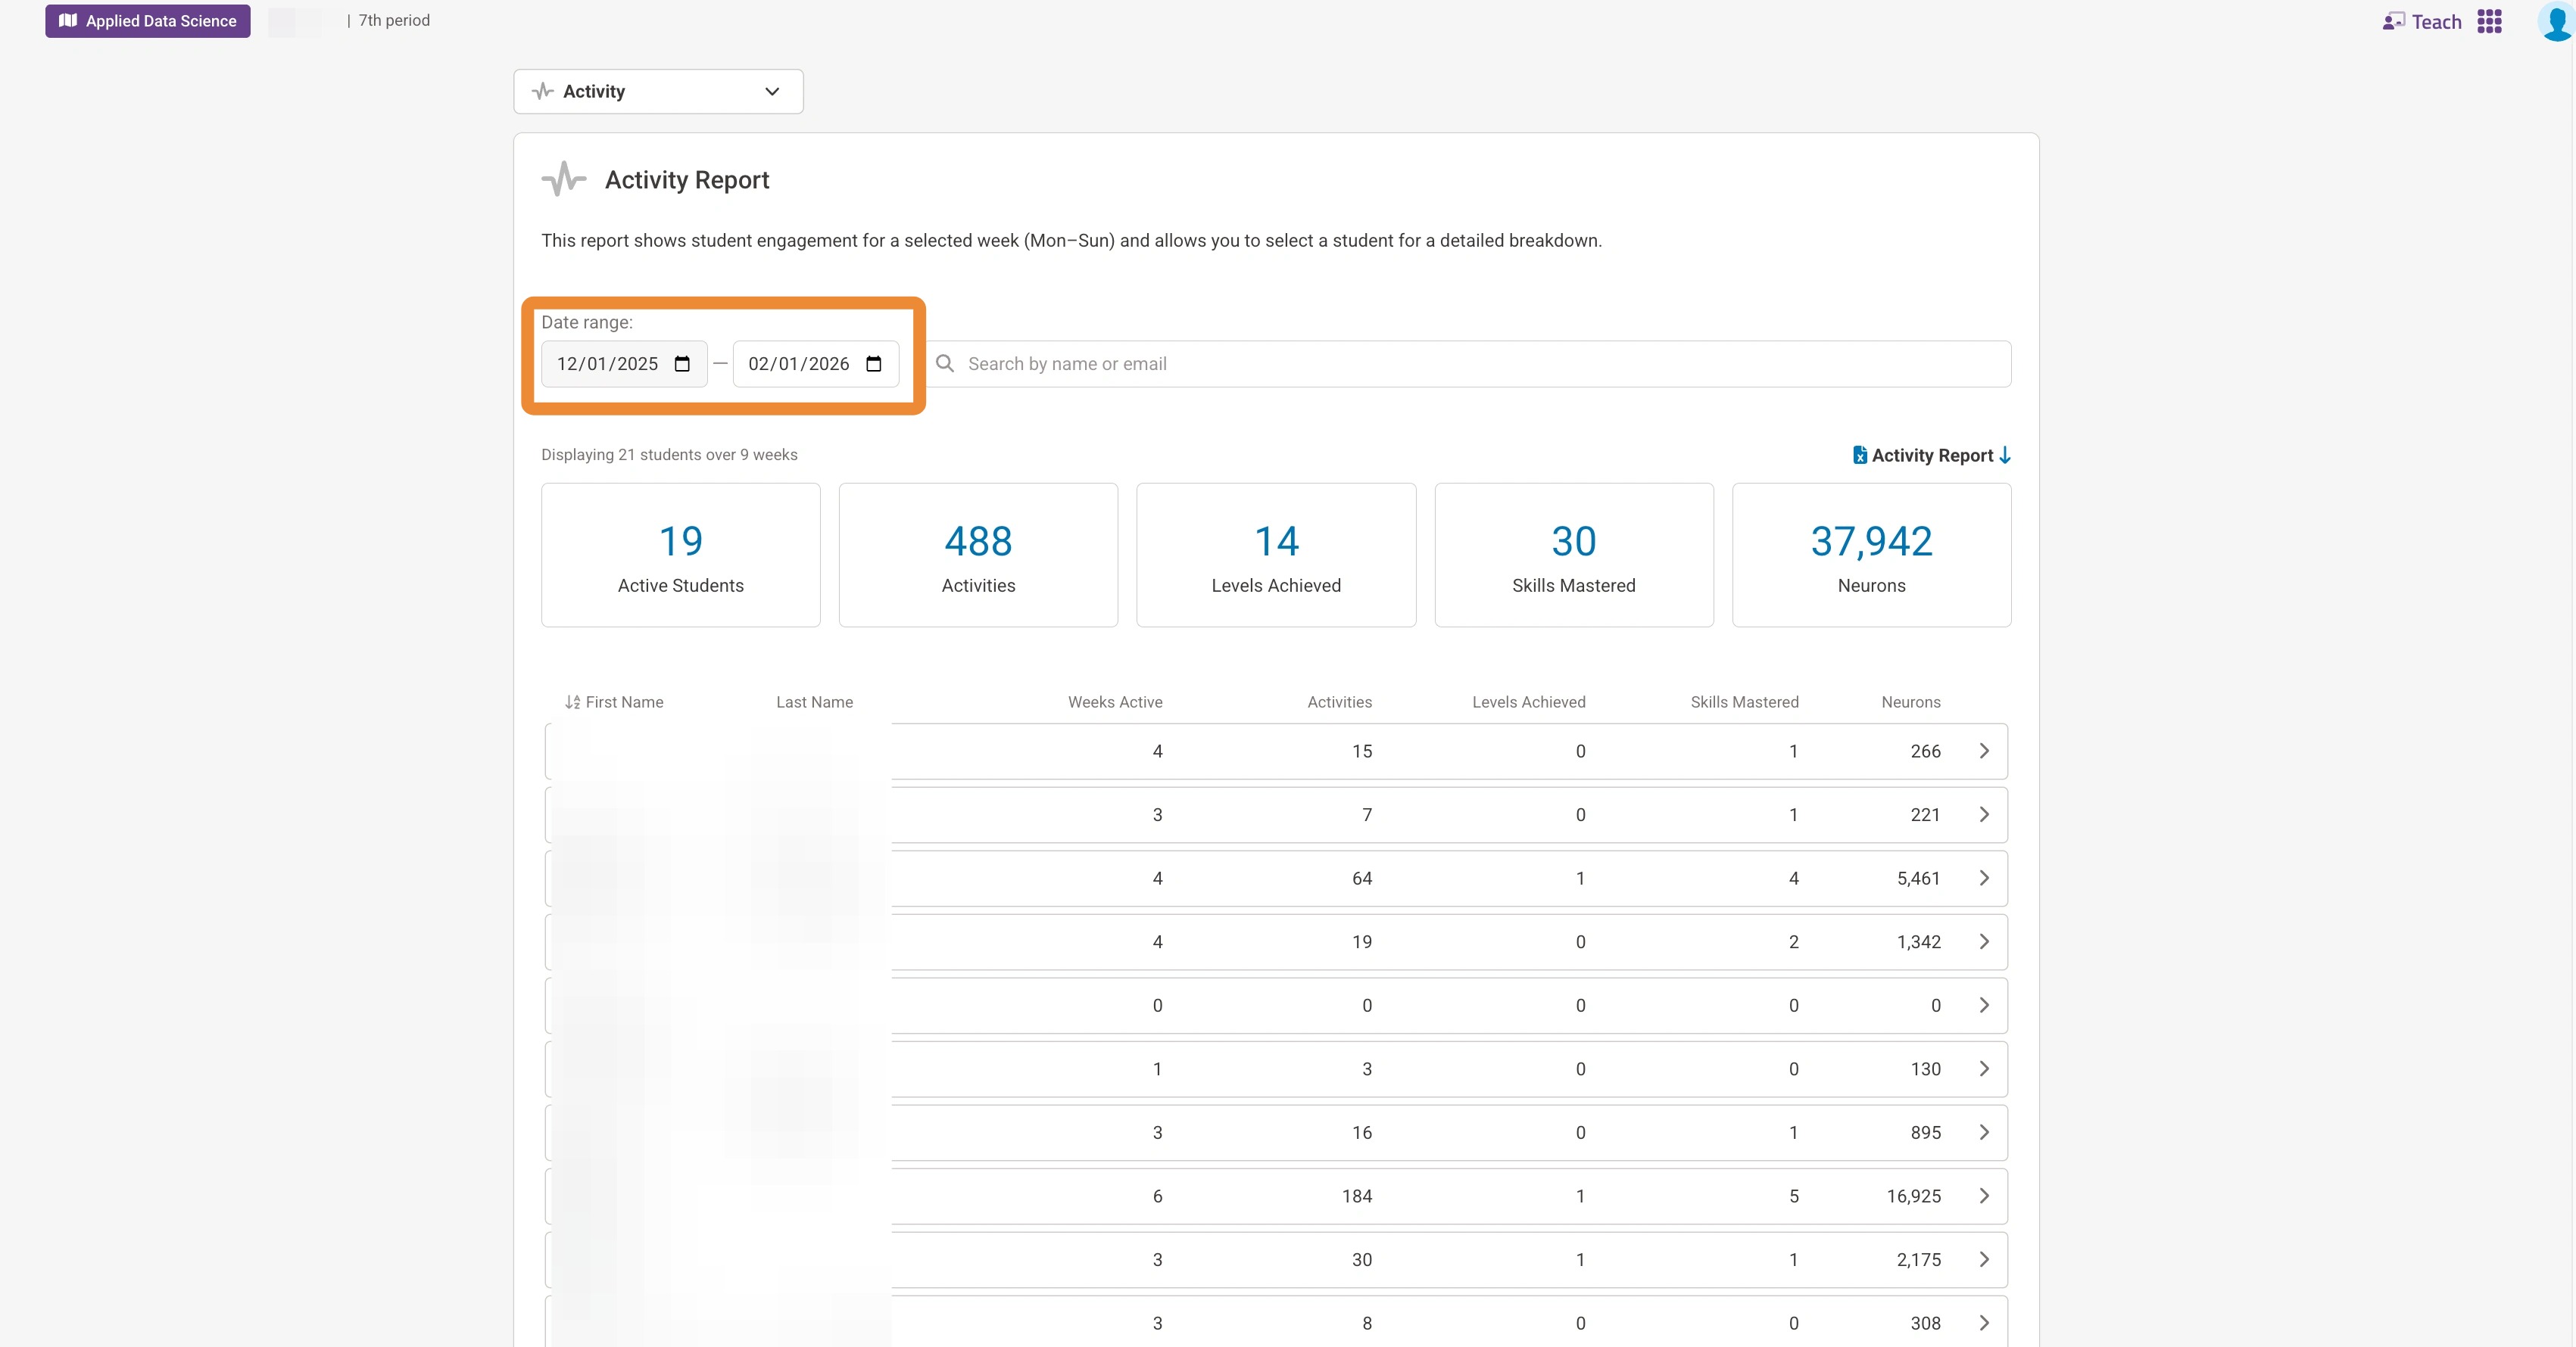The width and height of the screenshot is (2576, 1347).
Task: Expand student row with 266 neurons
Action: coord(1984,751)
